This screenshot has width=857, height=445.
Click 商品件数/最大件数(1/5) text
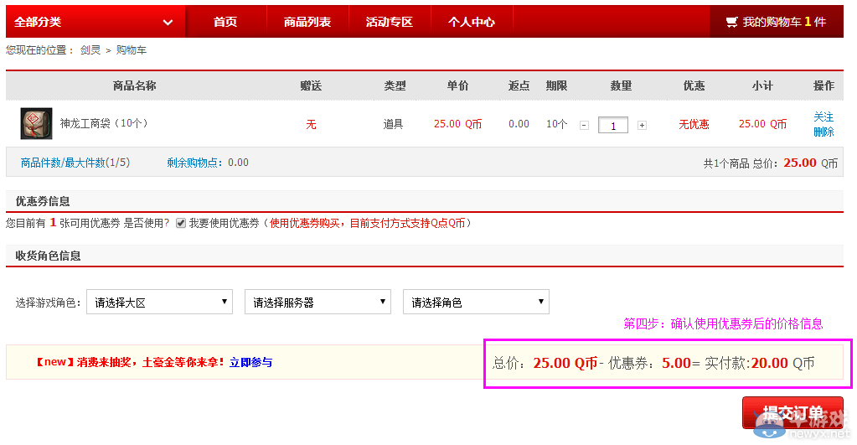(x=75, y=163)
